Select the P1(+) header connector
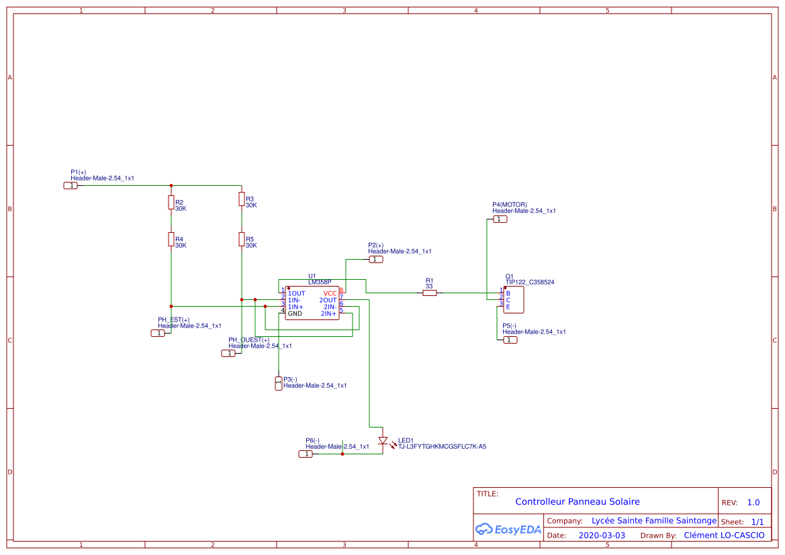Screen dimensions: 785x555 tap(71, 185)
